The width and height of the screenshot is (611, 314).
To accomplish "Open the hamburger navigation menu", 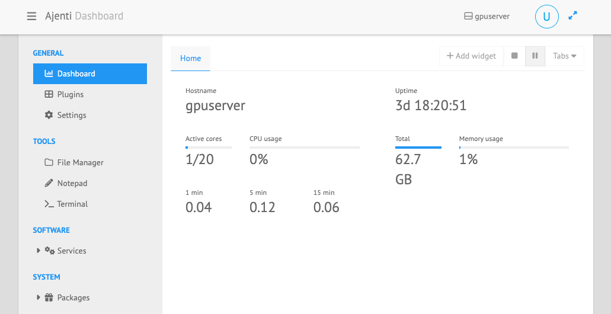I will pyautogui.click(x=31, y=16).
